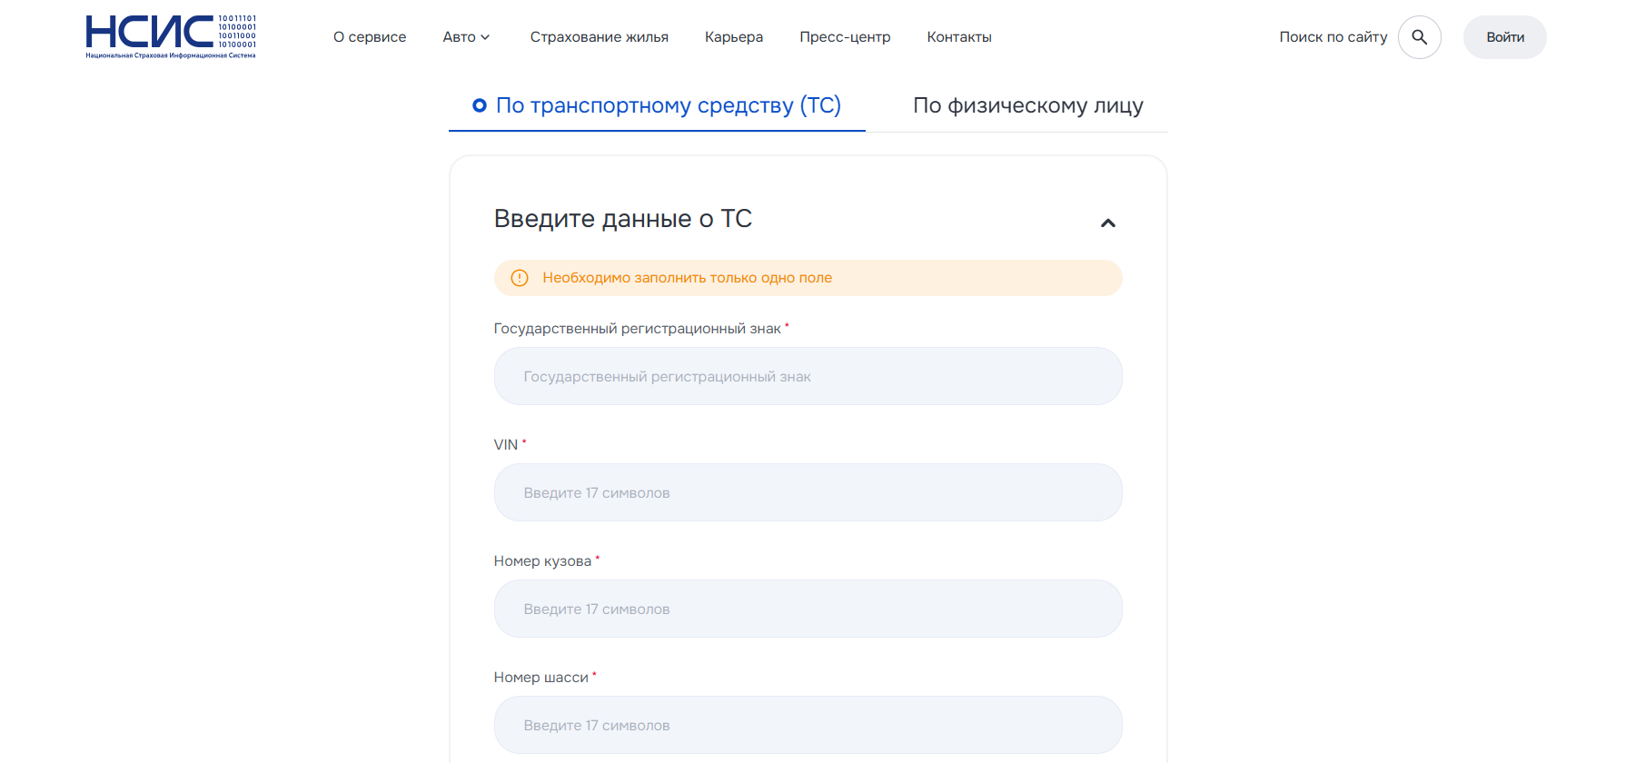Open site search via the magnifier icon
The image size is (1626, 763).
pyautogui.click(x=1420, y=37)
